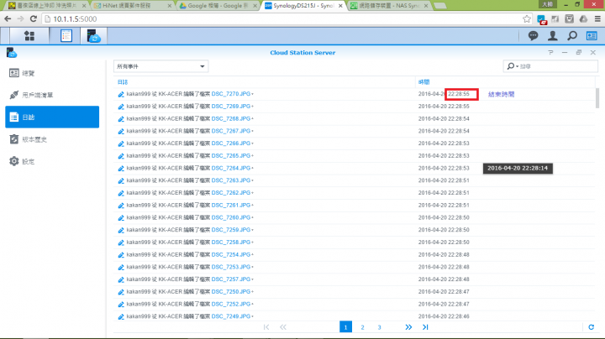
Task: Go to log page 3
Action: click(x=379, y=327)
